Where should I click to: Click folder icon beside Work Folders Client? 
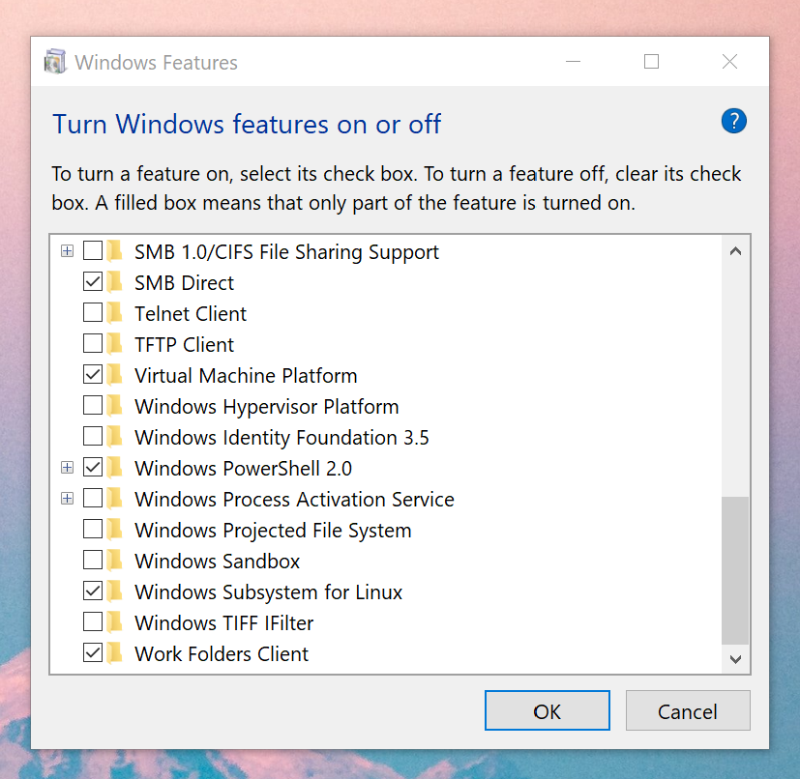tap(115, 653)
